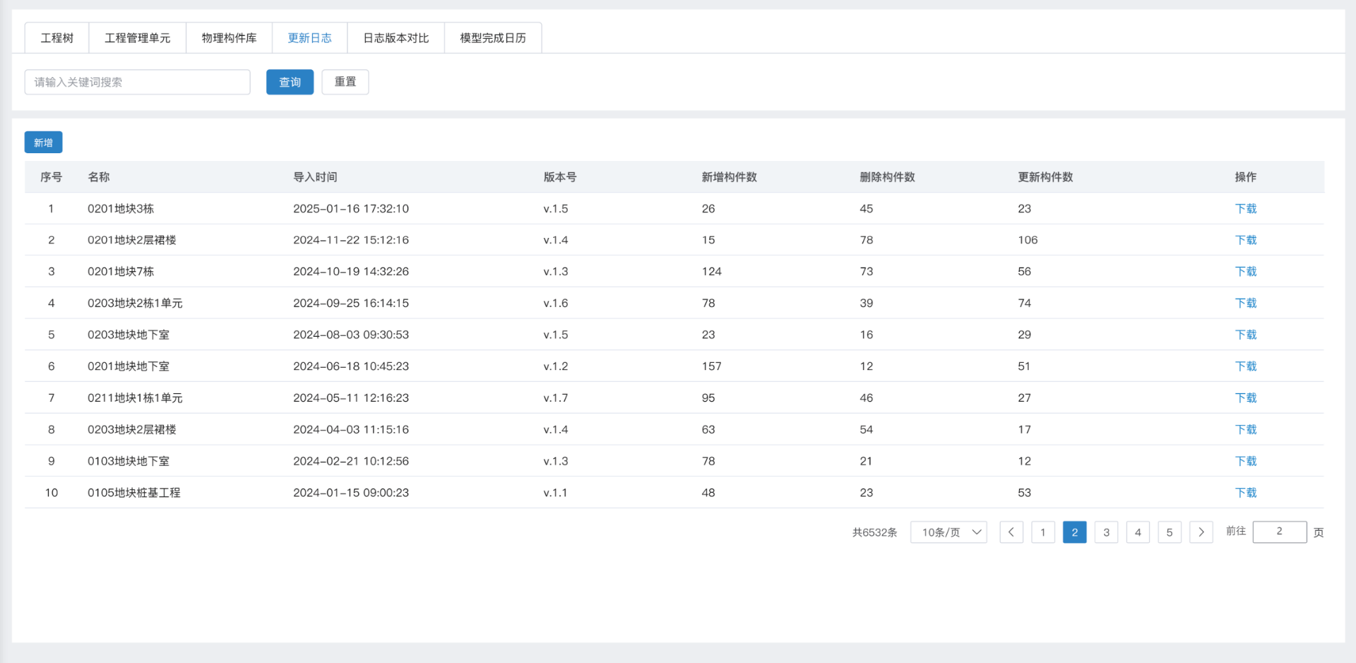Click the 前往 page number input box
Viewport: 1356px width, 663px height.
tap(1279, 532)
